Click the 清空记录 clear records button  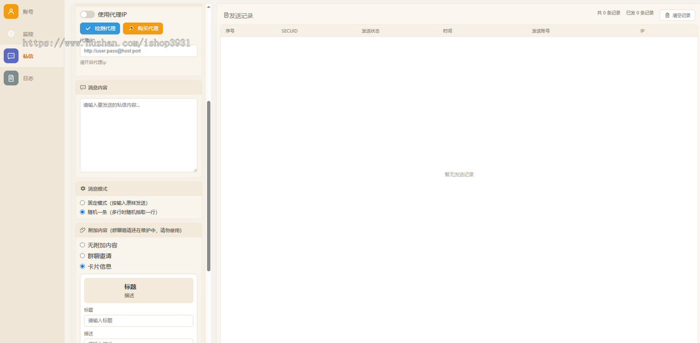click(x=677, y=16)
